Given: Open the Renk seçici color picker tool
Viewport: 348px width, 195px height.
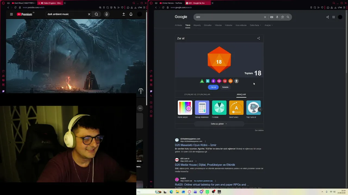Looking at the screenshot, I should coord(185,109).
